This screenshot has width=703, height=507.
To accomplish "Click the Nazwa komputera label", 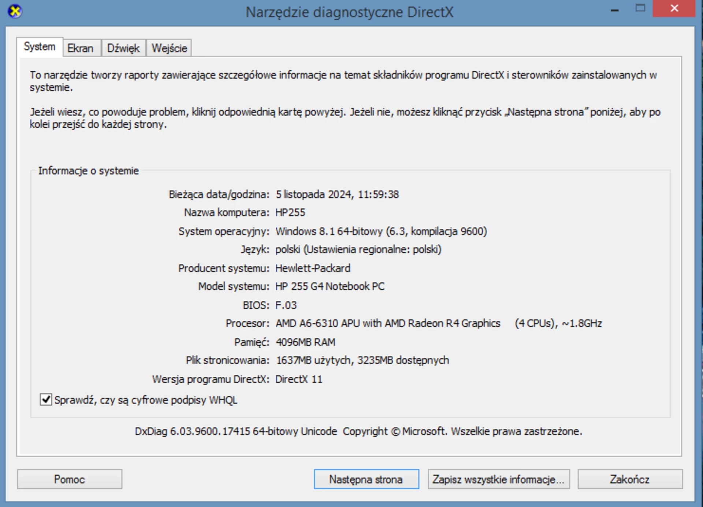I will [227, 213].
